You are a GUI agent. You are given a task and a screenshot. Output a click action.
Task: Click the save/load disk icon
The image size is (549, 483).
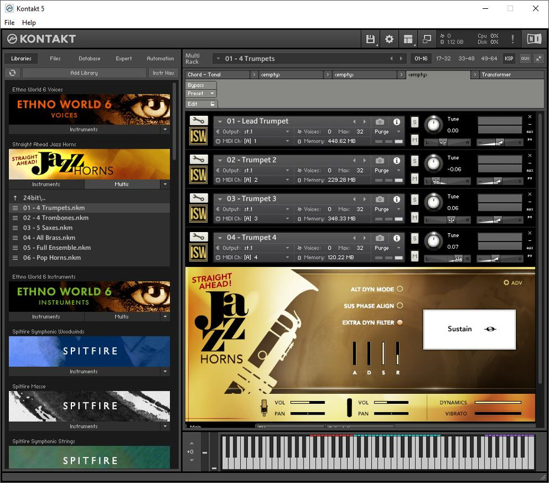pyautogui.click(x=370, y=39)
